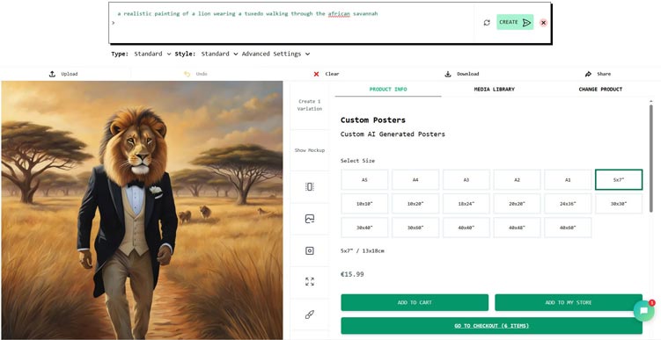Switch to the Product Info tab
The image size is (661, 340).
point(388,90)
